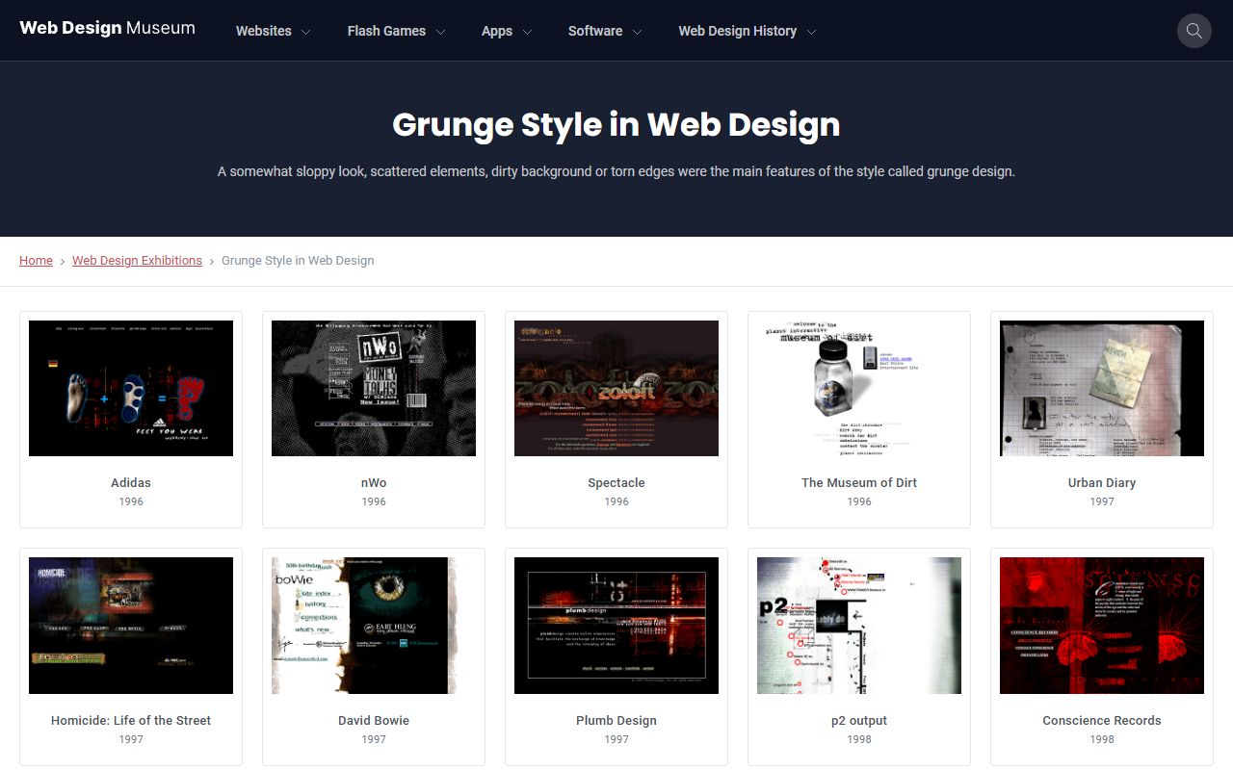Expand the Flash Games dropdown menu
This screenshot has height=770, width=1233.
(x=393, y=31)
